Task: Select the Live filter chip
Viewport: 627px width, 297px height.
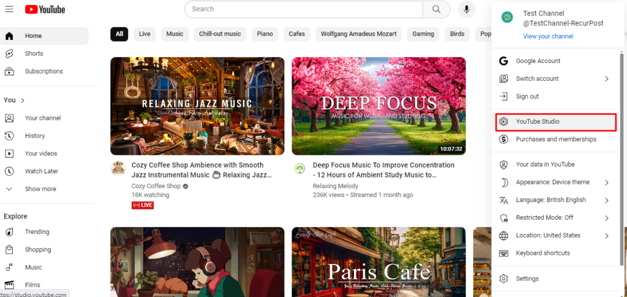Action: (x=145, y=34)
